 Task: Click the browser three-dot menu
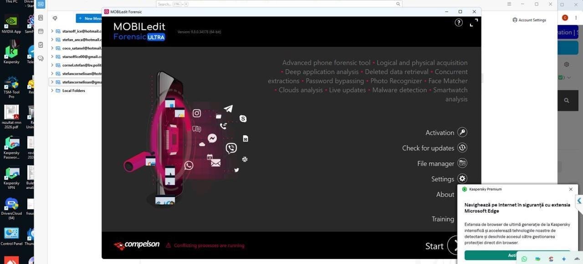(576, 17)
